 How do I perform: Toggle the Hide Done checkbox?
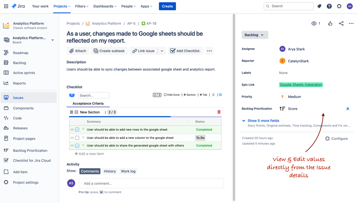pos(165,95)
